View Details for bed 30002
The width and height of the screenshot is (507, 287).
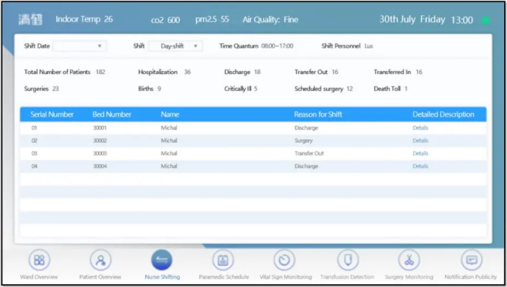pyautogui.click(x=420, y=140)
